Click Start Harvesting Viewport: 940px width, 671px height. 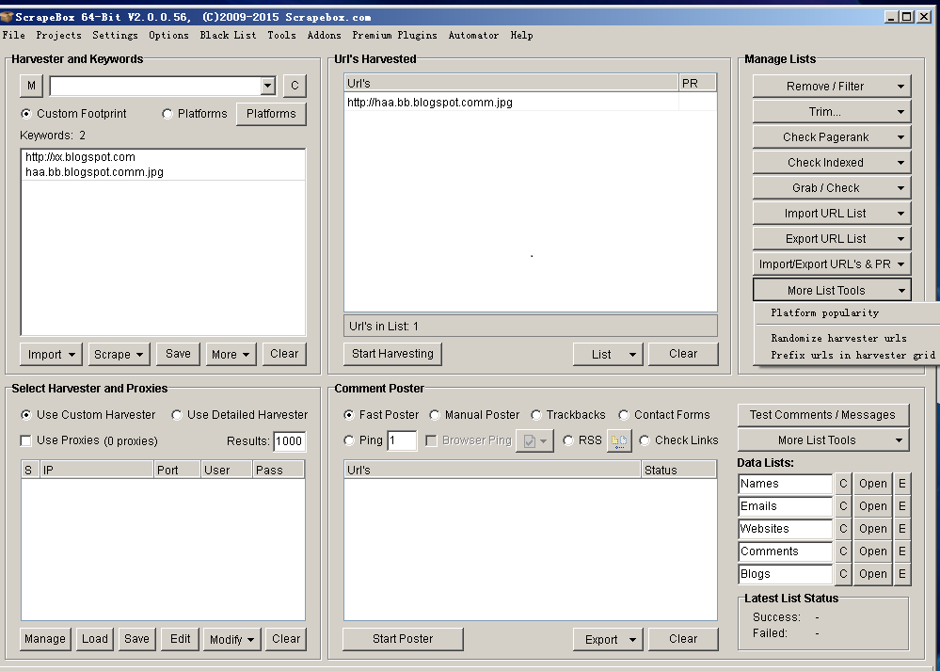[392, 354]
